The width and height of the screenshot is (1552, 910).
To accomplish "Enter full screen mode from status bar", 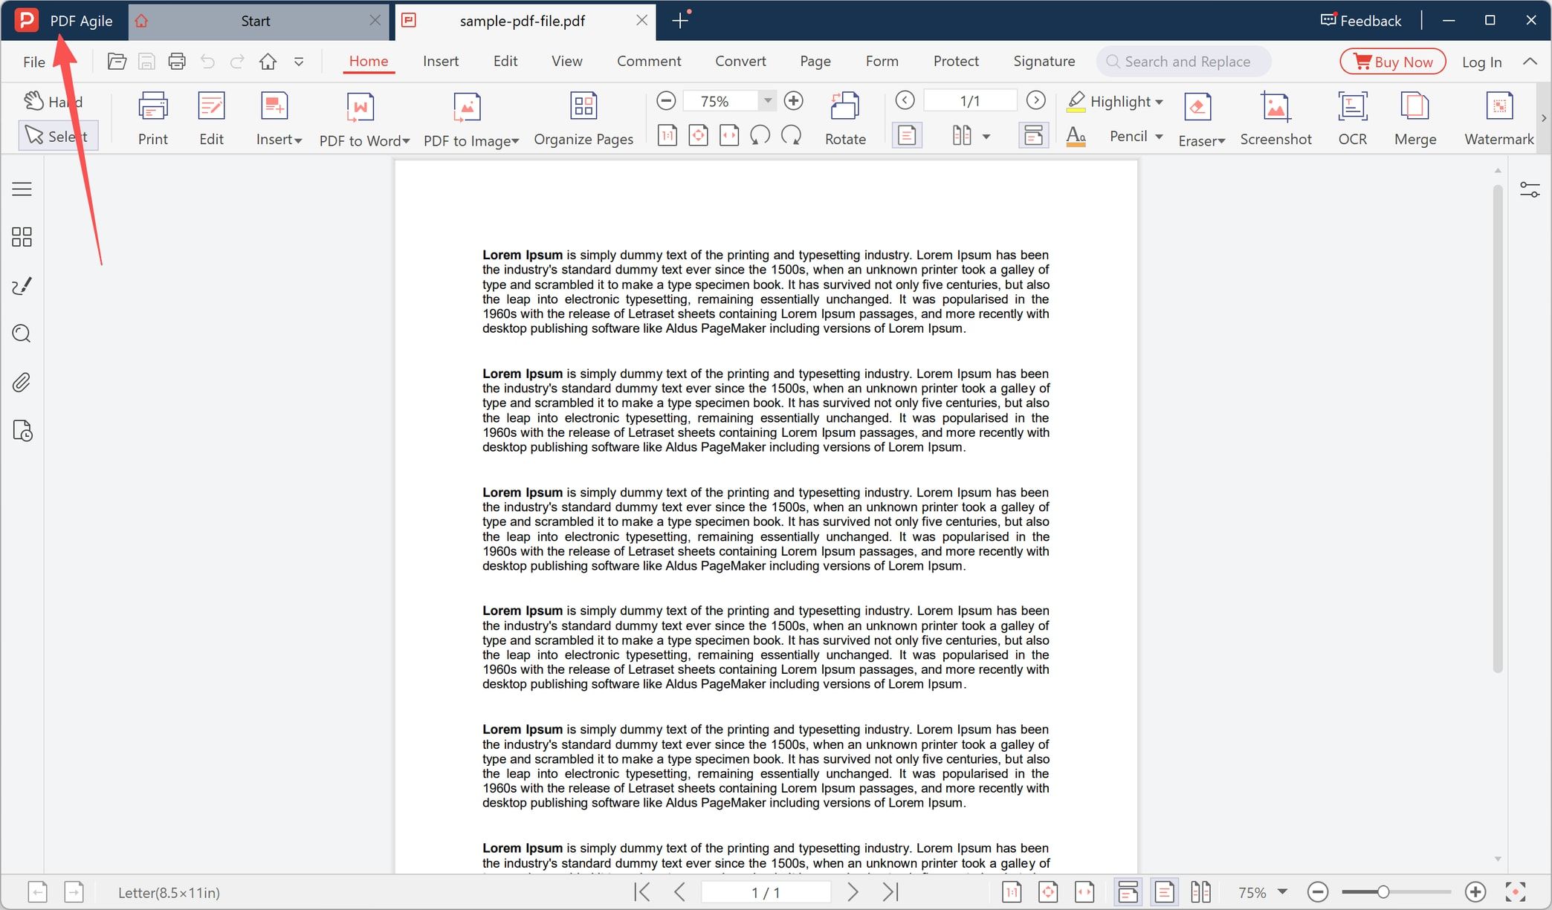I will [1516, 892].
